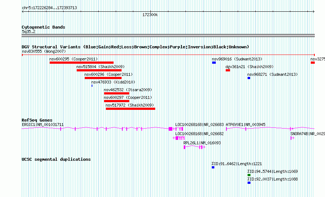The image size is (325, 197).
Task: Click the gray 5q35.2 cytogenetic band bar
Action: tap(168, 36)
